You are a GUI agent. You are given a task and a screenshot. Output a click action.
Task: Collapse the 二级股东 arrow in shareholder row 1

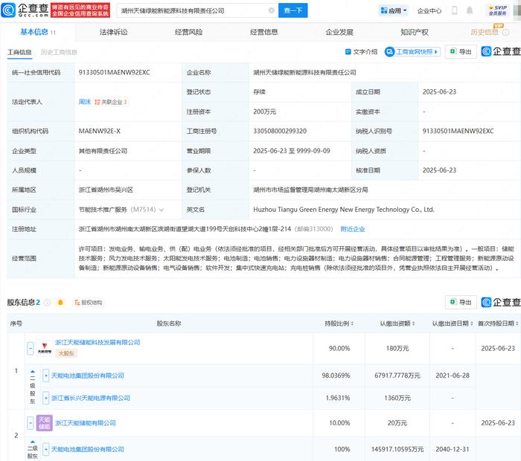33,372
